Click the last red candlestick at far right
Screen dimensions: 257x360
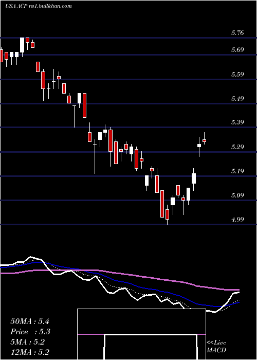click(204, 140)
